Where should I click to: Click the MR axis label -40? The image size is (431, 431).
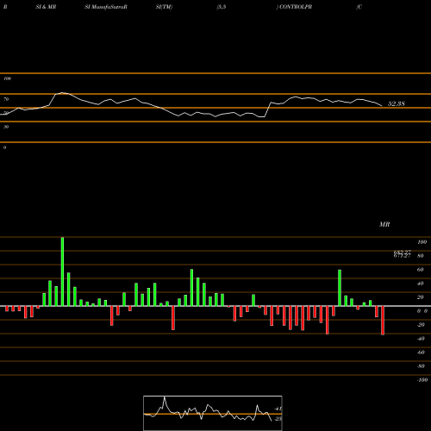421,339
